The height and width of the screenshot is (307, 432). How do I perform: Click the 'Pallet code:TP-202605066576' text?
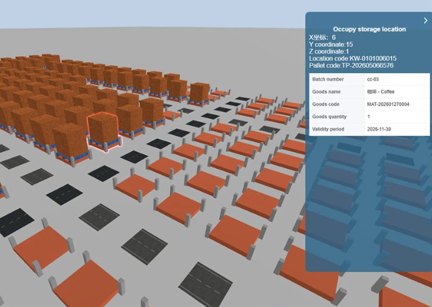351,65
